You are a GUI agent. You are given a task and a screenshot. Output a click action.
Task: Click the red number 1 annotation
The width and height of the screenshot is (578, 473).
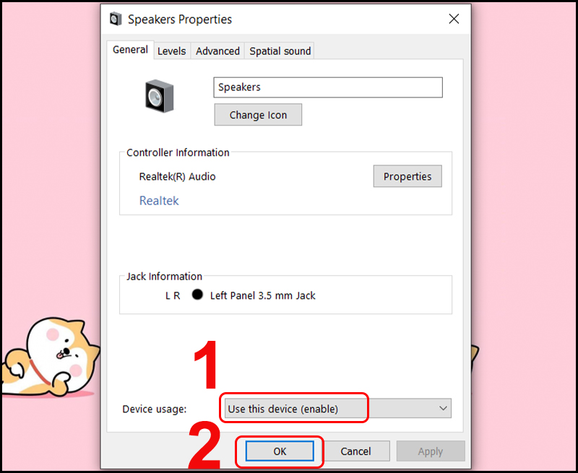pos(207,365)
